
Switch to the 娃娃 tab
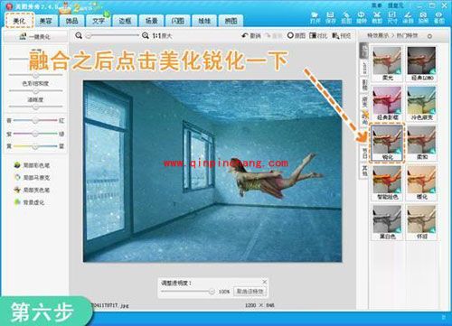pyautogui.click(x=204, y=21)
